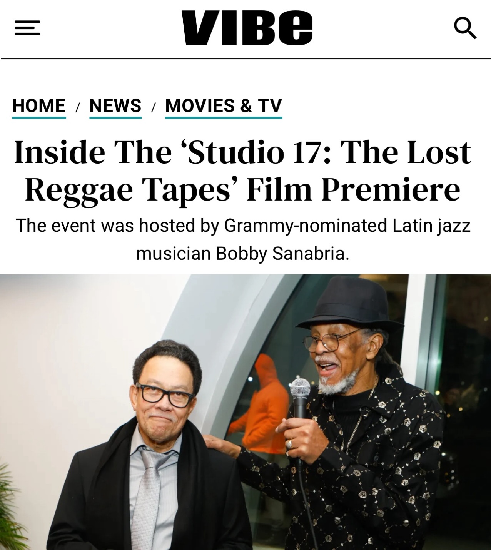Click the subtitle about the event host
This screenshot has height=550, width=491.
pos(243,239)
